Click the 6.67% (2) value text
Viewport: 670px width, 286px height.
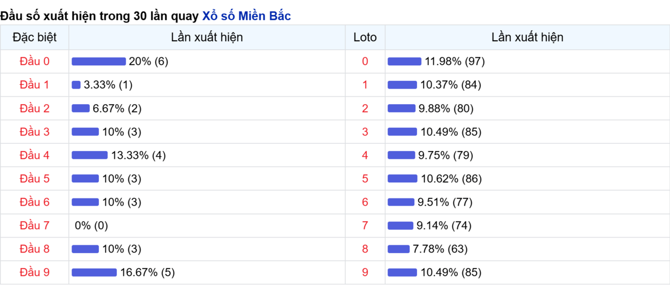pyautogui.click(x=117, y=109)
